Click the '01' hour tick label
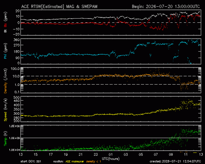 [111, 155]
